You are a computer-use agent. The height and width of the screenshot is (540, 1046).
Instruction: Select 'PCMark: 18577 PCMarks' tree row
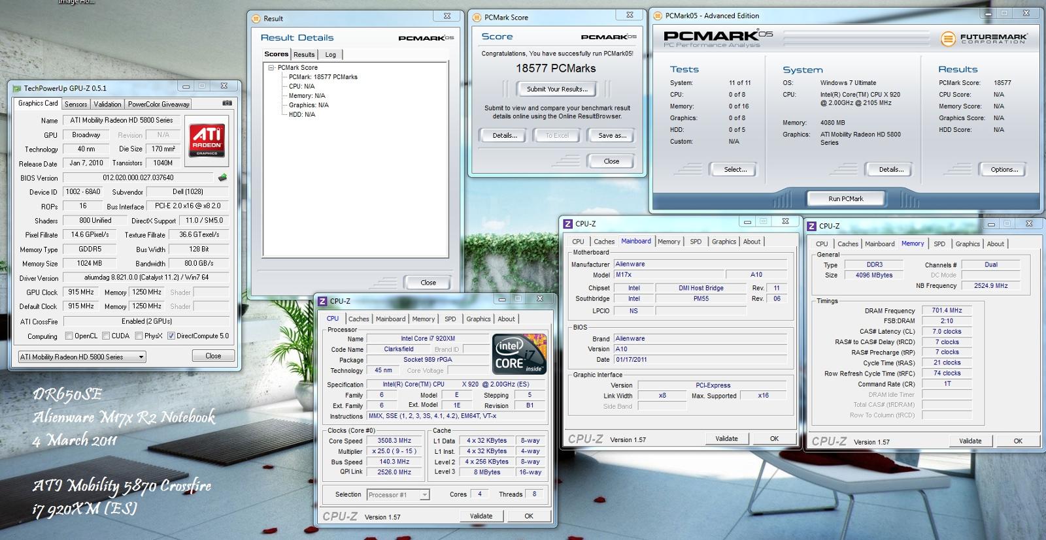pos(323,77)
